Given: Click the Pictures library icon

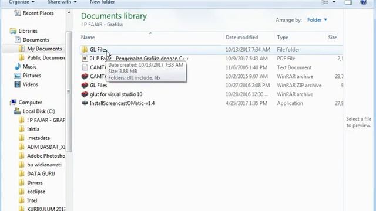Looking at the screenshot, I should coord(17,76).
